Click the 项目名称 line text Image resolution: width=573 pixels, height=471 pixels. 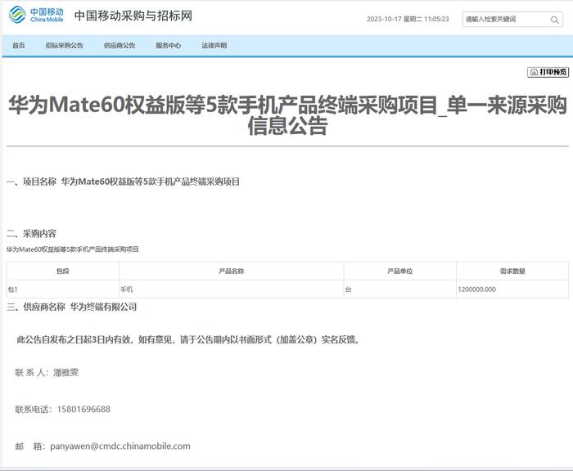(x=123, y=182)
